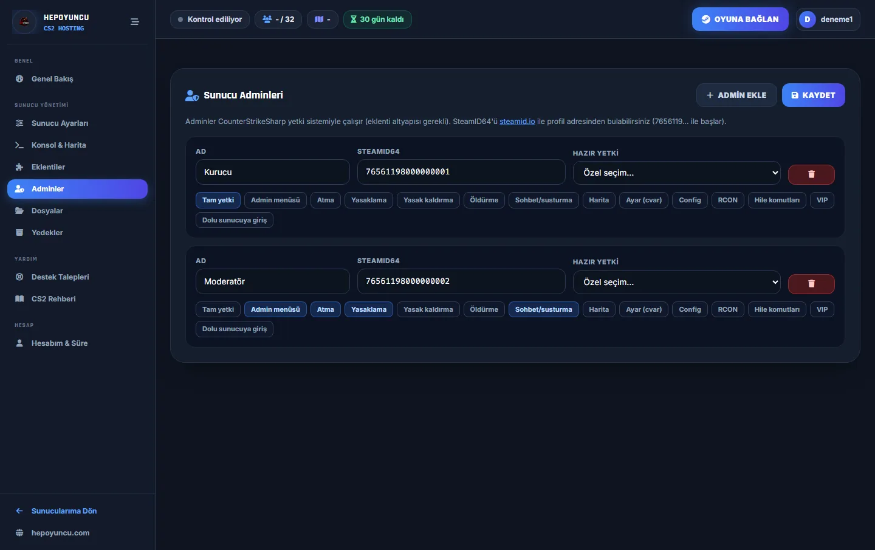Toggle Admin menüsü for Moderatör
This screenshot has width=875, height=550.
click(x=275, y=310)
